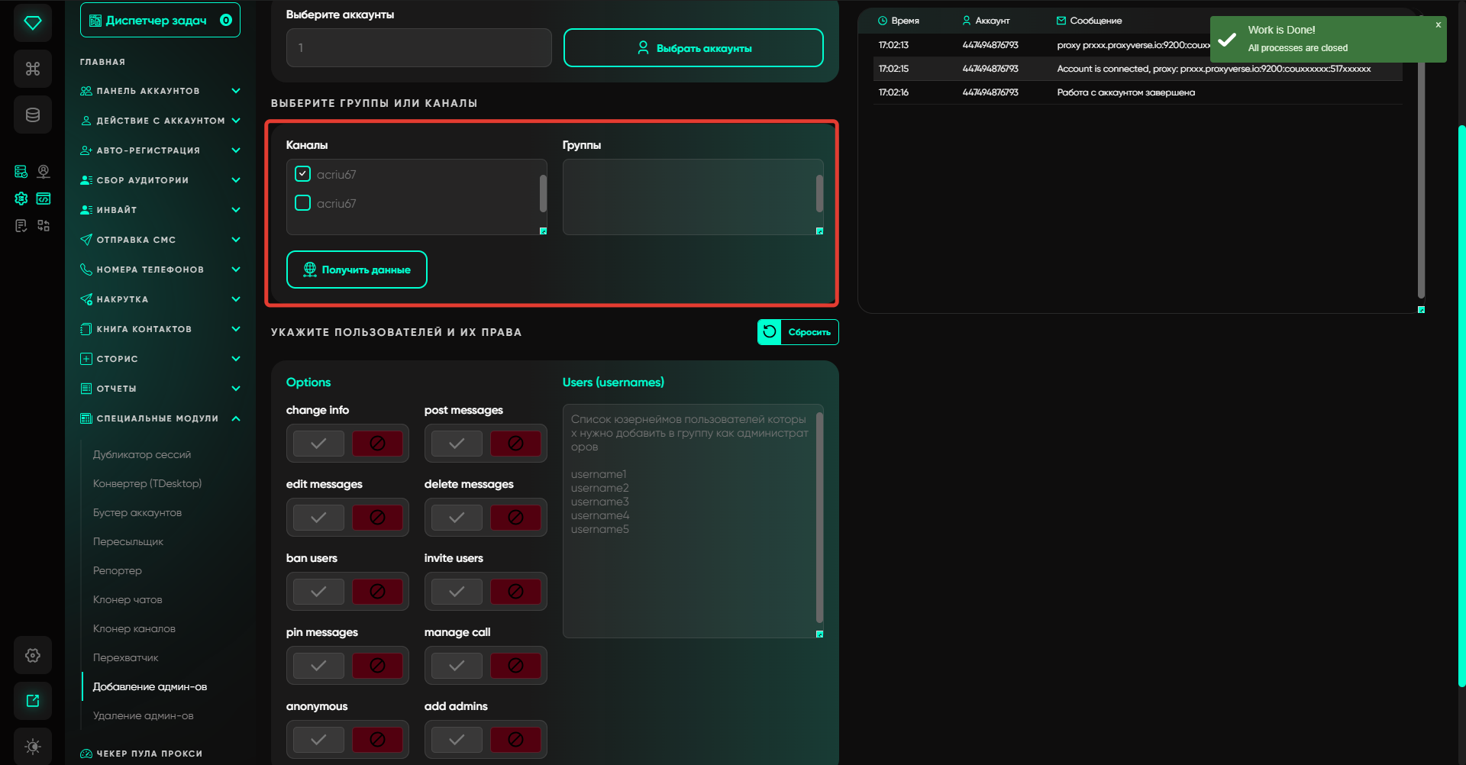Uncheck the first acriu67 channel checkbox
Viewport: 1466px width, 765px height.
click(303, 174)
